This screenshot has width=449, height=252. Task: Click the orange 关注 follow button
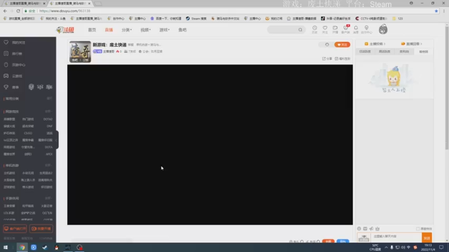(342, 45)
